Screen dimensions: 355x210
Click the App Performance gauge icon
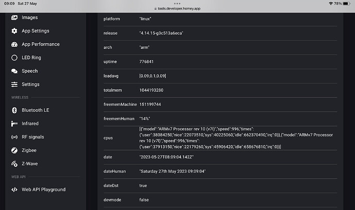[x=14, y=44]
